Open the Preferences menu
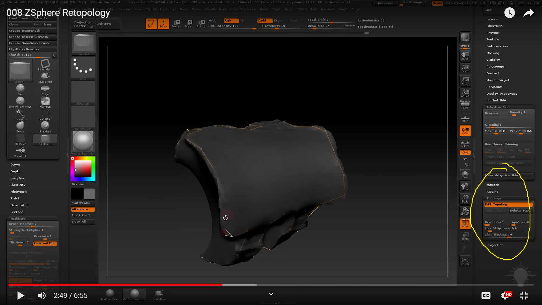Screen dimensions: 542x305 pyautogui.click(x=248, y=9)
